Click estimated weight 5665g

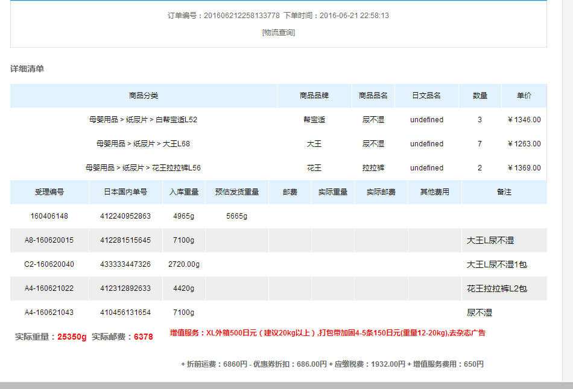[x=237, y=216]
